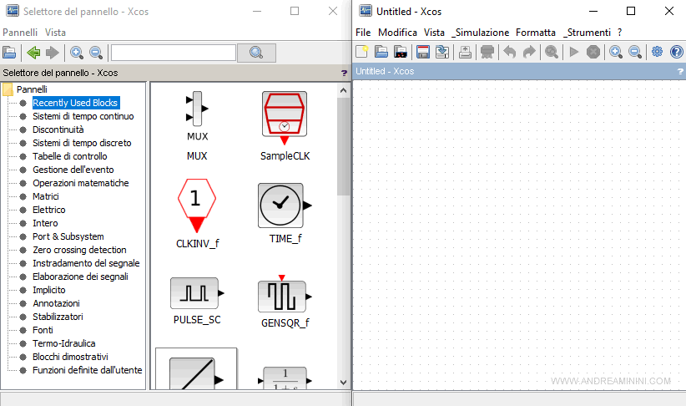This screenshot has height=406, width=686.
Task: Open Xcos help with blue question icon
Action: (676, 52)
